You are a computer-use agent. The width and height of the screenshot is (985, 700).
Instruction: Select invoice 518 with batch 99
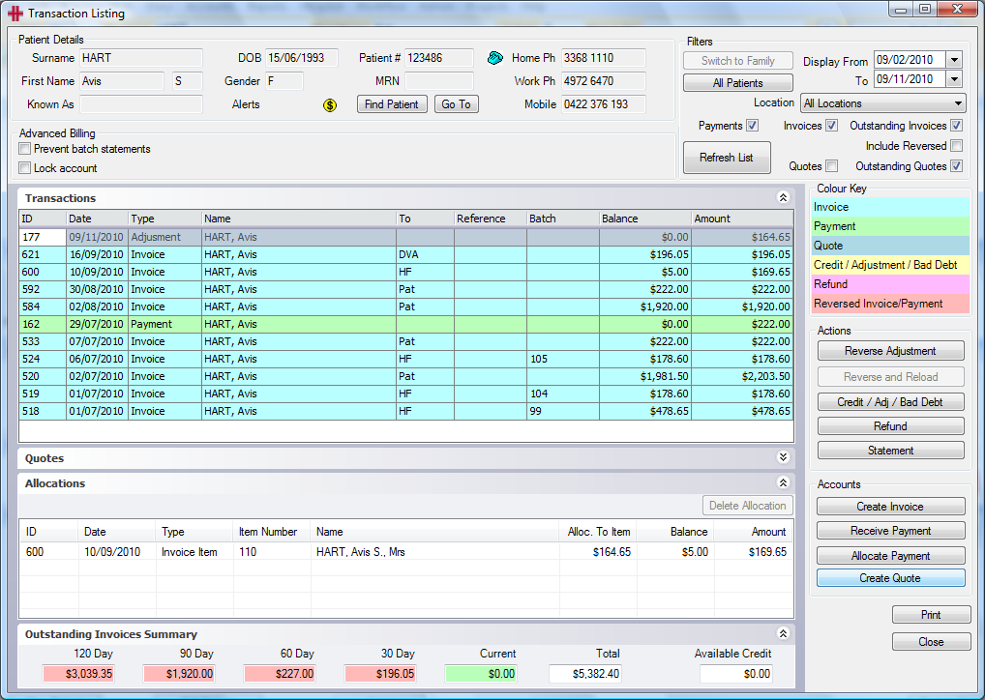click(405, 411)
